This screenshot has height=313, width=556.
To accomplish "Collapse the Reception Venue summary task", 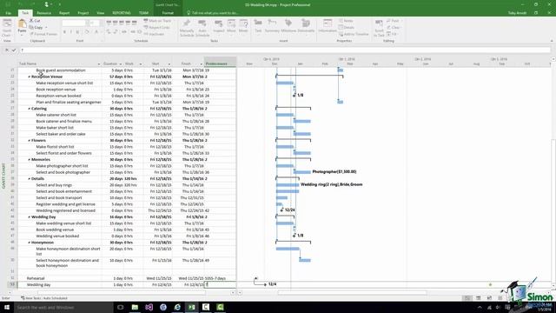I will pyautogui.click(x=29, y=77).
